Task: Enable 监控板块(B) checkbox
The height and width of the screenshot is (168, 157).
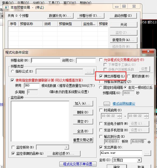Action: click(13, 147)
